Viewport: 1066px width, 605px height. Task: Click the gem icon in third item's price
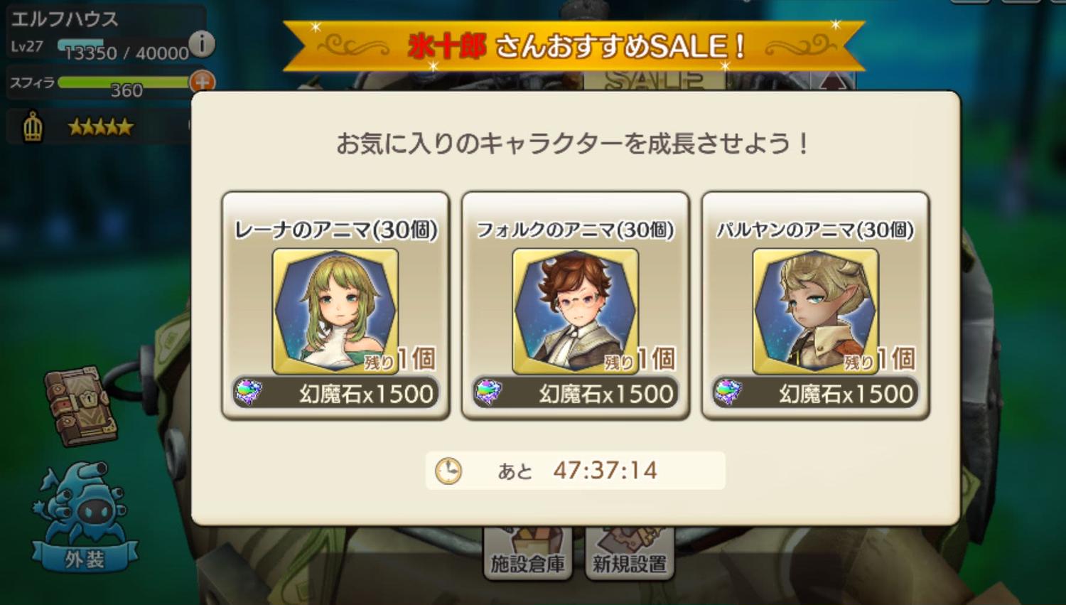click(x=728, y=392)
